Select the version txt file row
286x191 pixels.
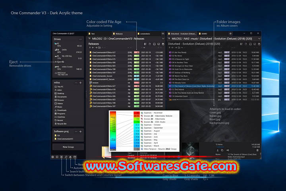pos(126,83)
